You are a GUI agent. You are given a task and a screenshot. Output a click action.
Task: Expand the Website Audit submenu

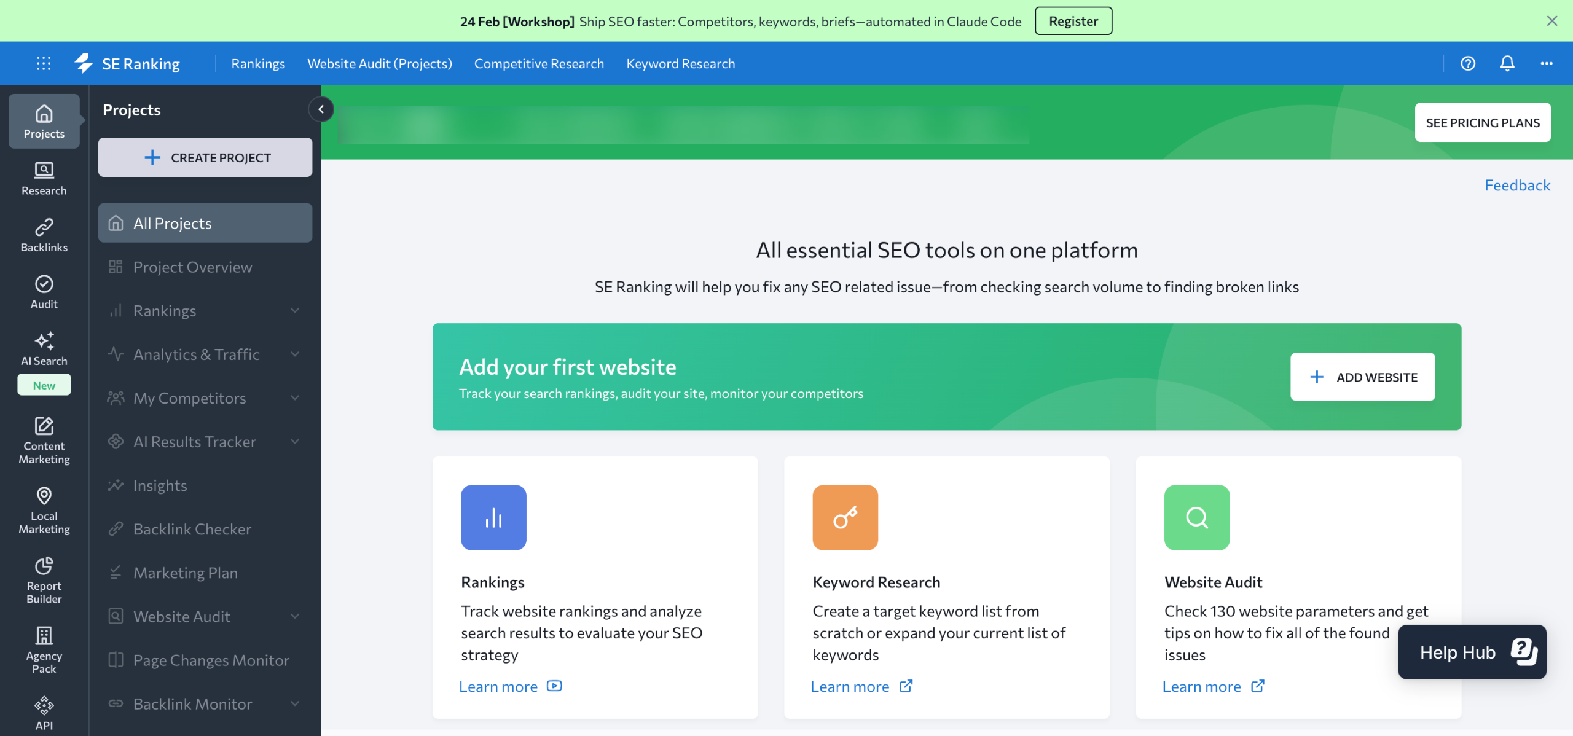pos(295,616)
